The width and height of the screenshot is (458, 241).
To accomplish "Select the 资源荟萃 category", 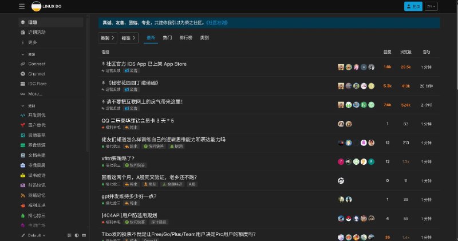I will [51, 135].
